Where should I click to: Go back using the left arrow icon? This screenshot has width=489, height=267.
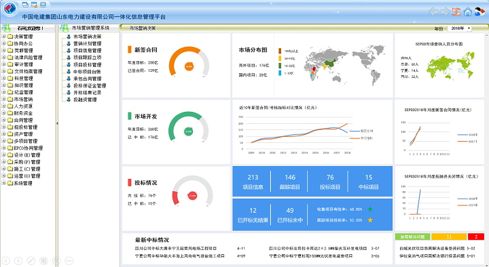(433, 12)
